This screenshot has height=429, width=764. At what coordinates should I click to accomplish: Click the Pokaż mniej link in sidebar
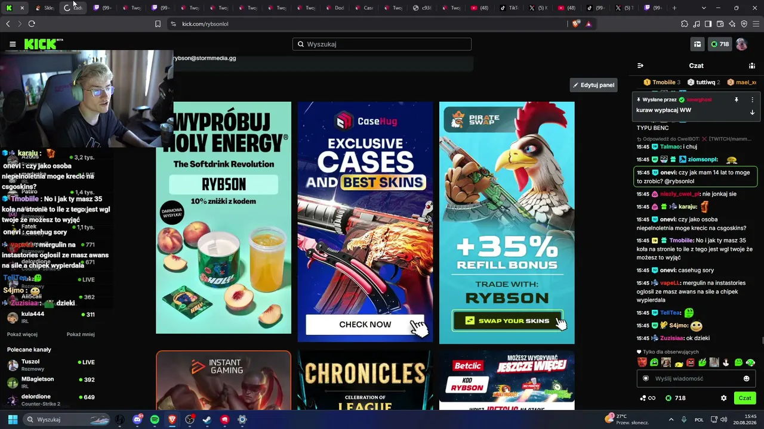click(x=81, y=334)
